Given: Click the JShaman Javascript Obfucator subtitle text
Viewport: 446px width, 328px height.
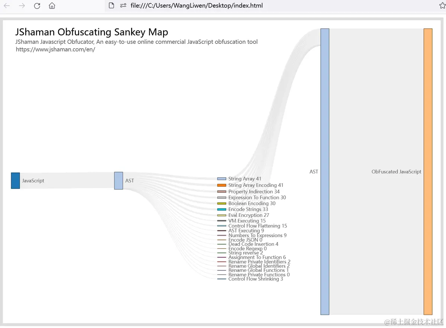Looking at the screenshot, I should point(136,42).
